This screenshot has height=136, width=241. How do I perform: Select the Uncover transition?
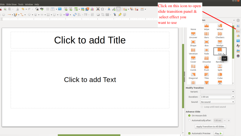[193, 35]
